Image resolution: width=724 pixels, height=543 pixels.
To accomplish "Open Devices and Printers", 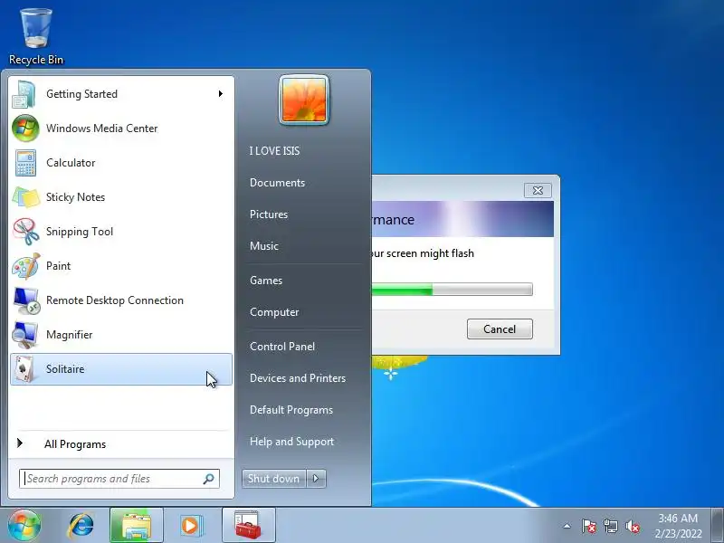I will tap(298, 378).
